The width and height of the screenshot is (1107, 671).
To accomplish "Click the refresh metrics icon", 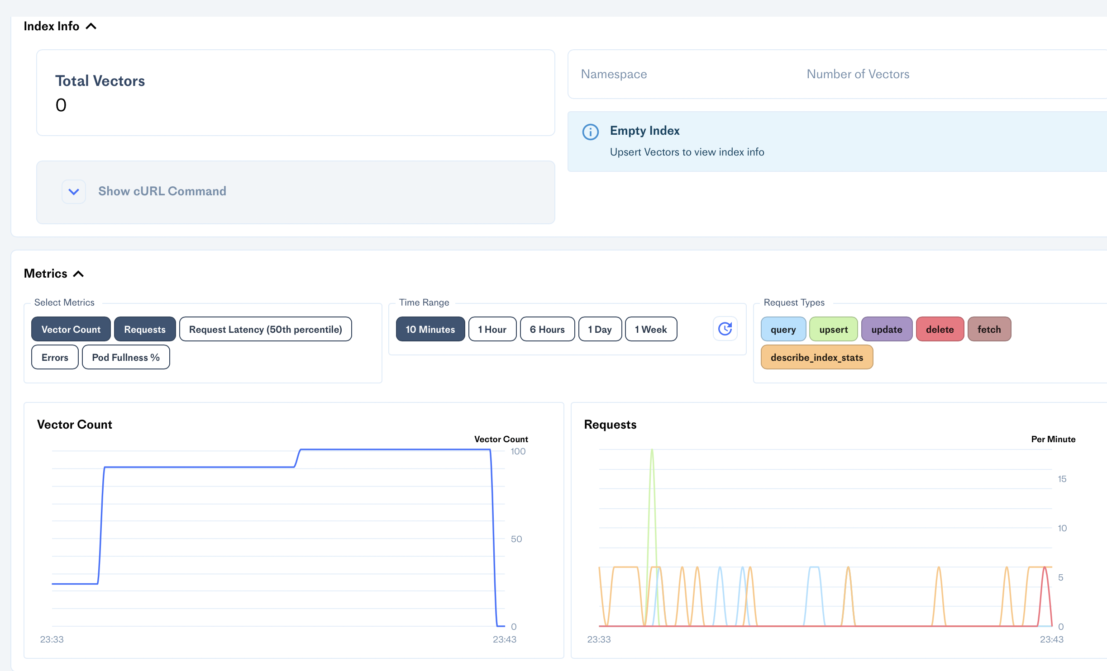I will tap(725, 329).
